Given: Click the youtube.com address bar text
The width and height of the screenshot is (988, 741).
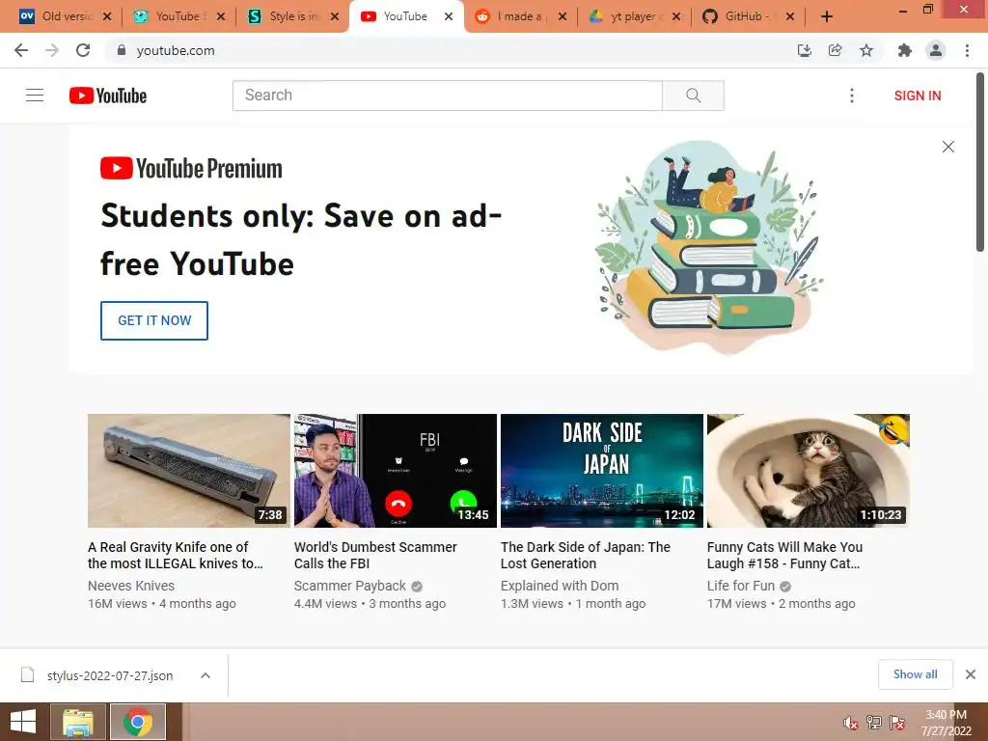Looking at the screenshot, I should click(x=176, y=50).
